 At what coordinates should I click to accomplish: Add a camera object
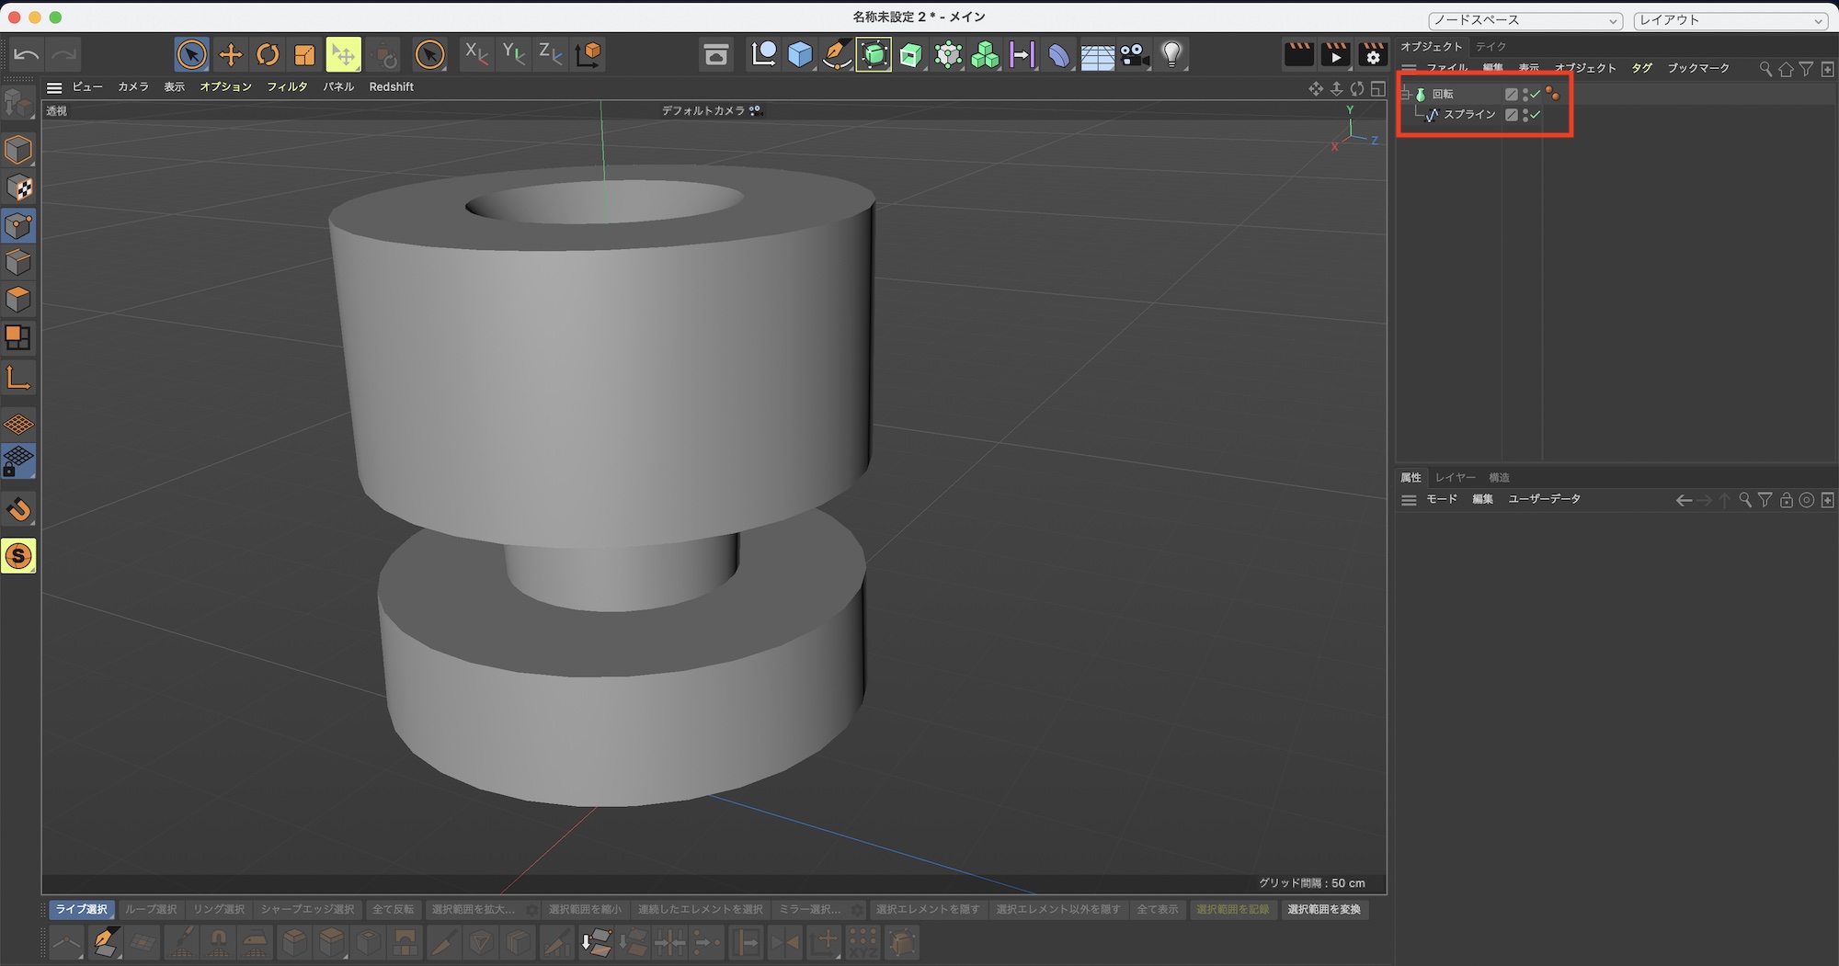[1135, 55]
